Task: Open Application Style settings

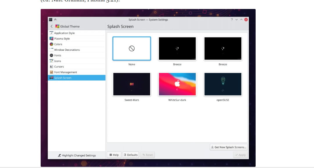Action: click(x=77, y=33)
